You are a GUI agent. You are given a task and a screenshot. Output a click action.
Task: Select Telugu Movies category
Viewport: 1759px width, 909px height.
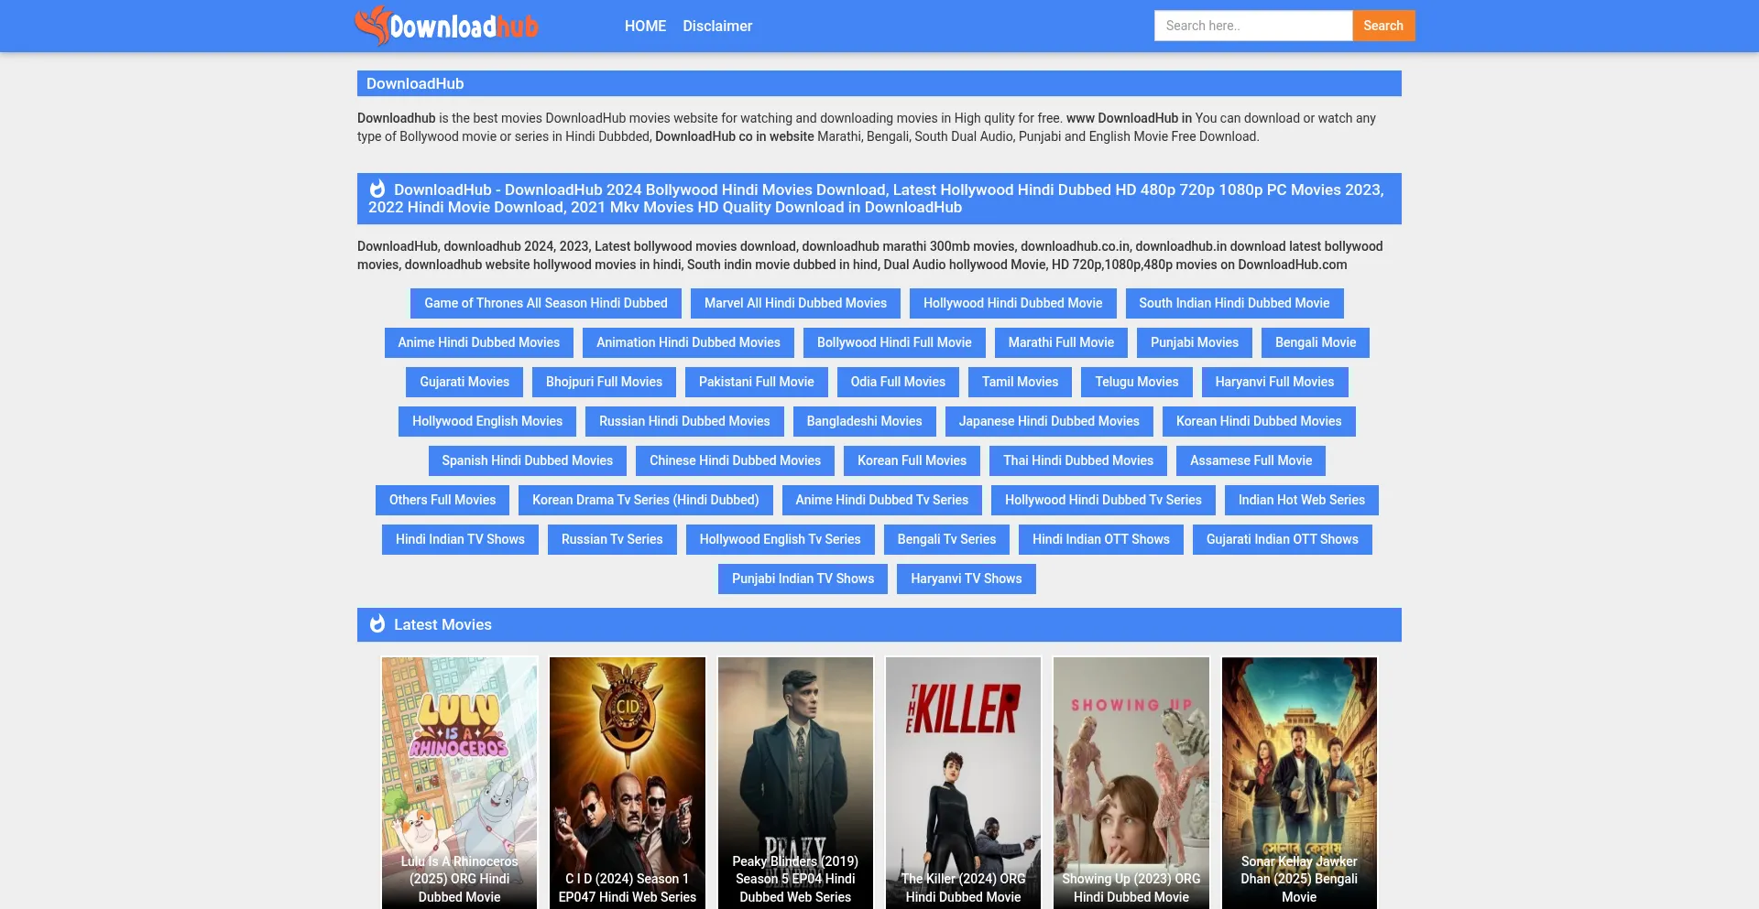1137,382
